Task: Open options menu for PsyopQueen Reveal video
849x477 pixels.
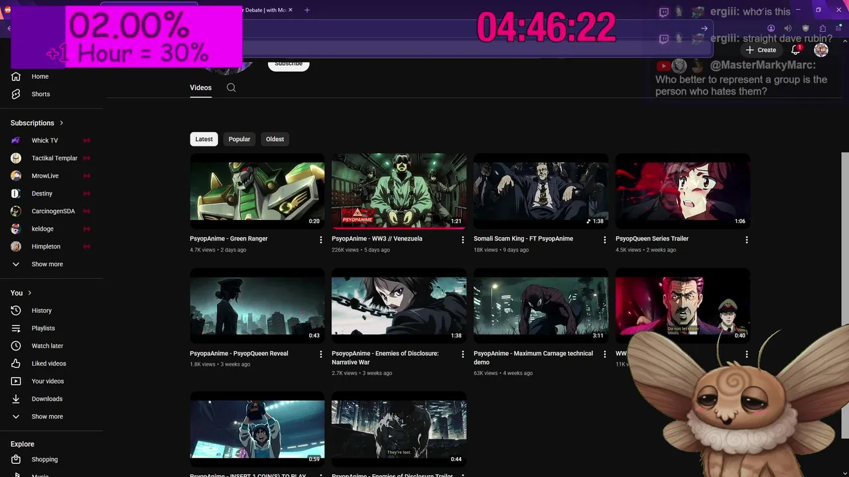Action: pos(321,354)
